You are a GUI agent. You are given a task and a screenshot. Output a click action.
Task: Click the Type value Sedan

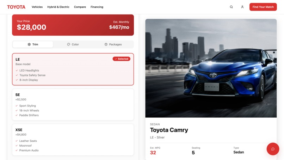239,152
